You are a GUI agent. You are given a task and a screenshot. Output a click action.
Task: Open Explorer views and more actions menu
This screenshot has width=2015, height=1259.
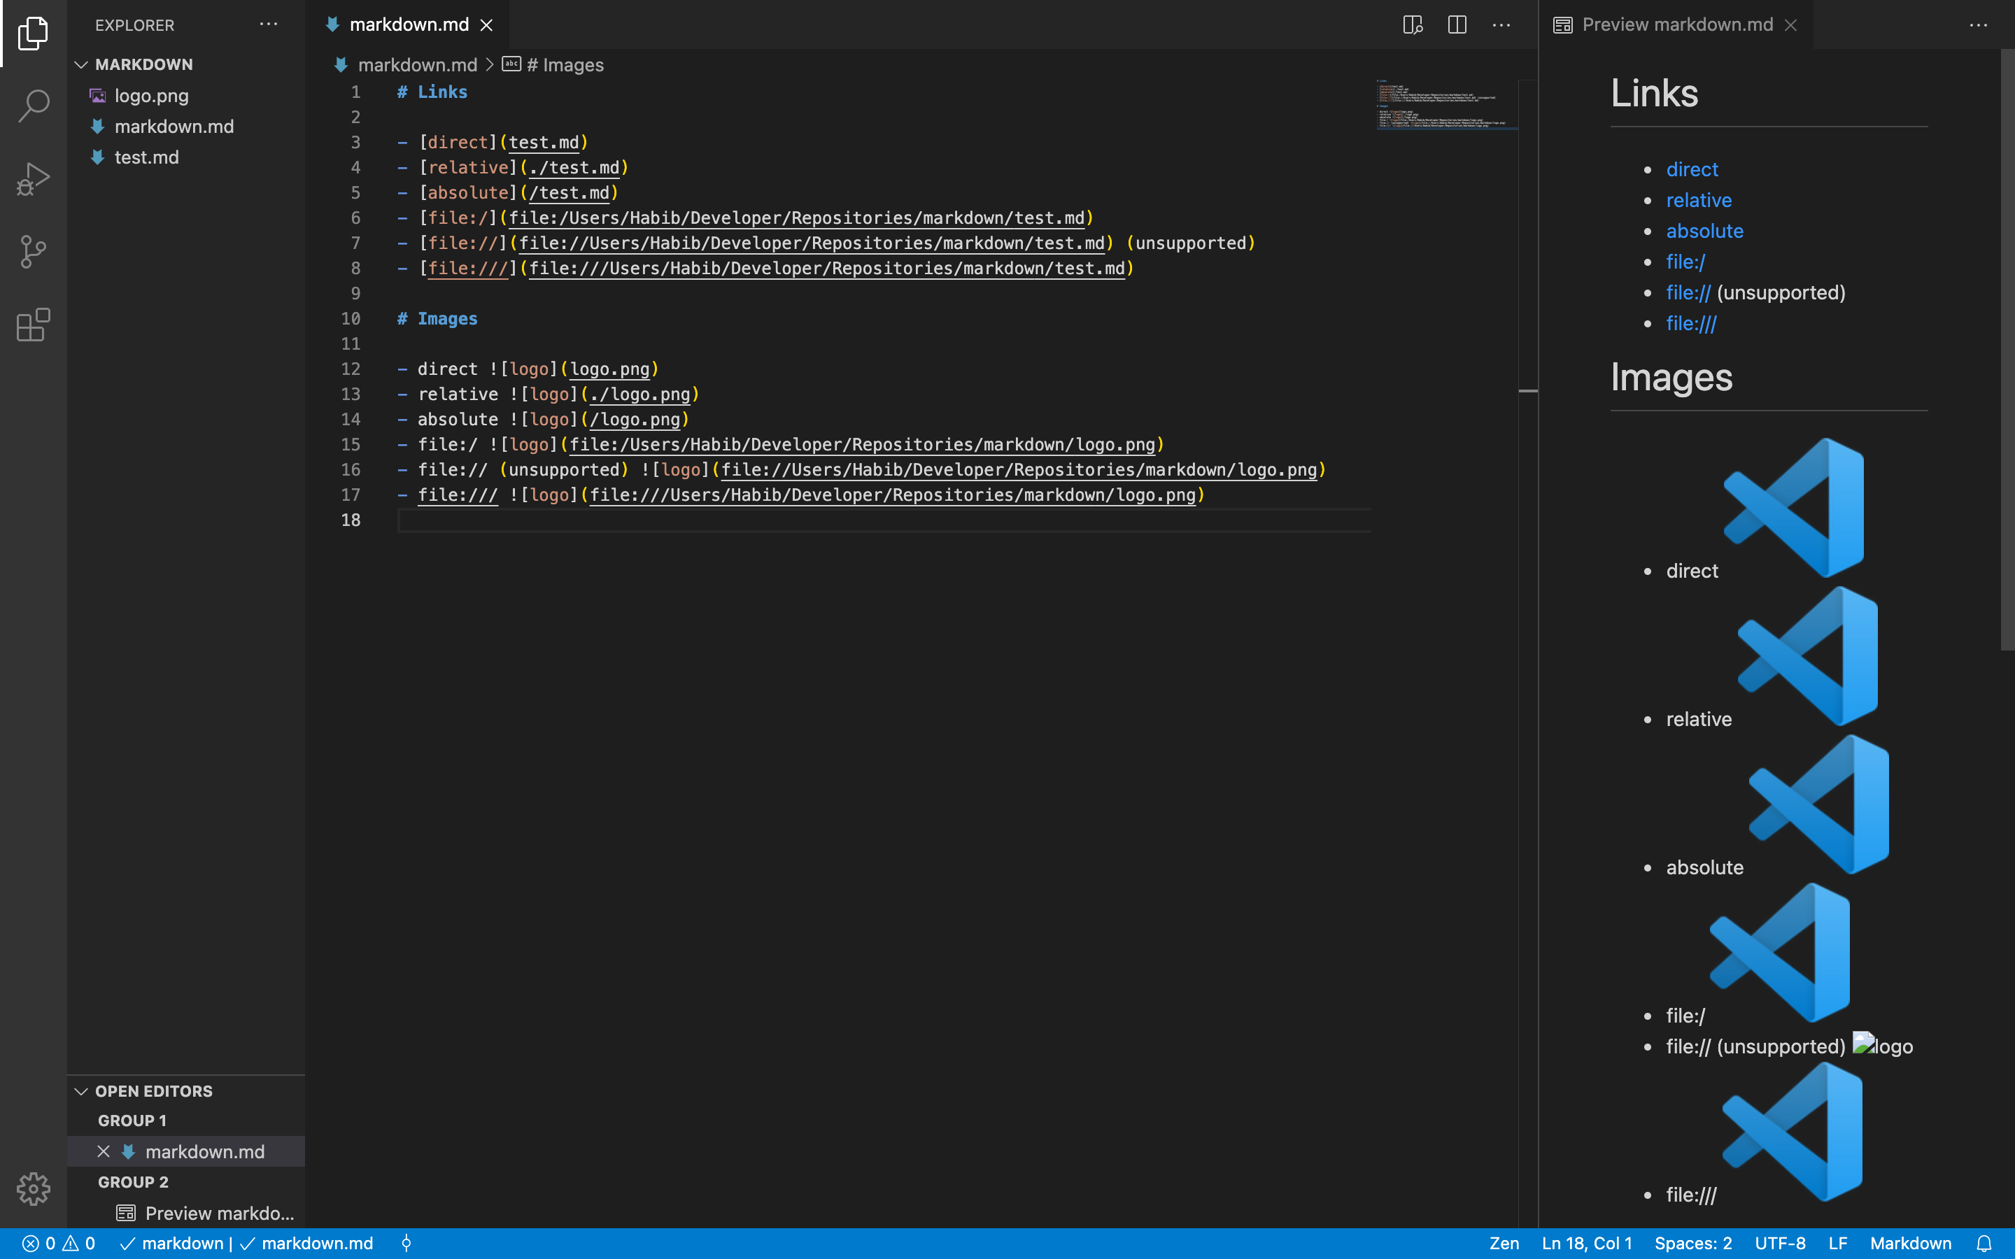point(268,25)
